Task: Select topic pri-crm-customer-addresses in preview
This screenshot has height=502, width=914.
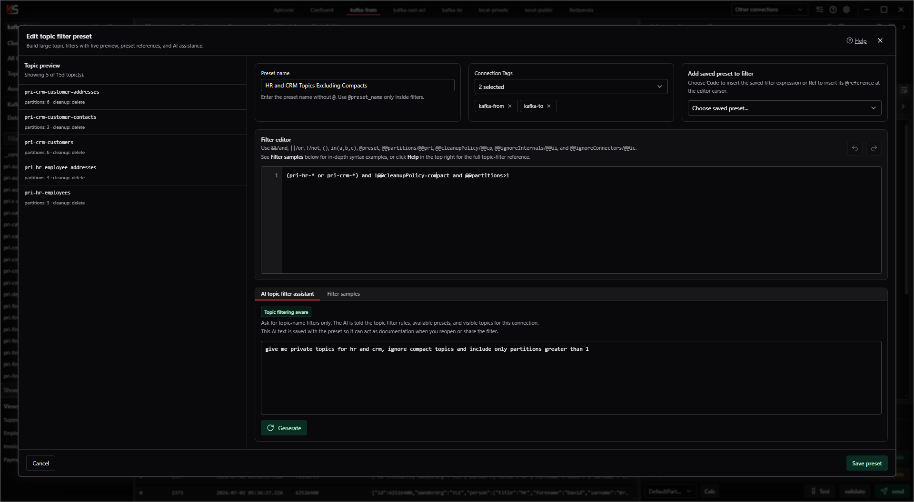Action: 132,97
